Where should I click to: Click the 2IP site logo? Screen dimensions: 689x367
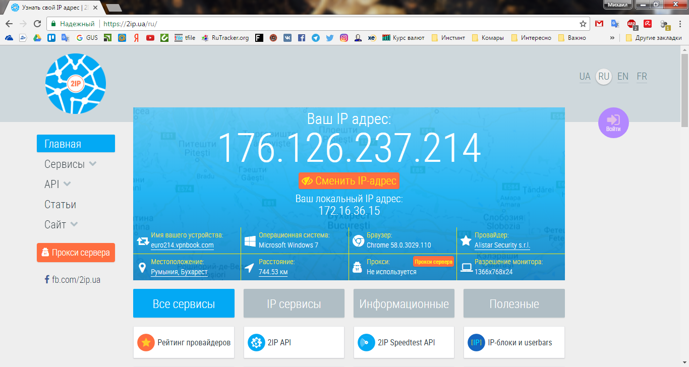coord(76,83)
